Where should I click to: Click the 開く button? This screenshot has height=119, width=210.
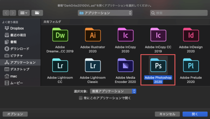click(x=195, y=114)
